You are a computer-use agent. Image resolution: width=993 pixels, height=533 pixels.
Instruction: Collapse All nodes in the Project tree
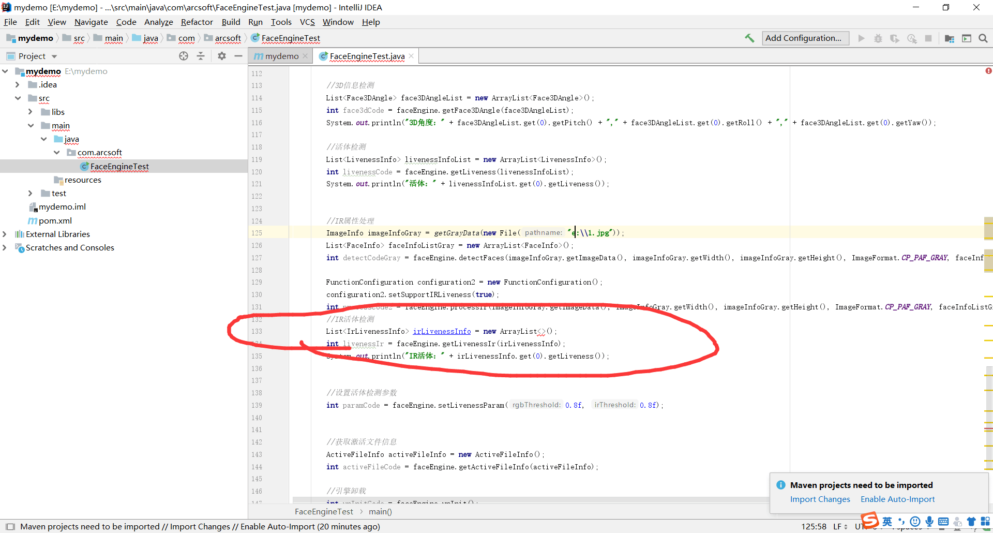(x=201, y=56)
